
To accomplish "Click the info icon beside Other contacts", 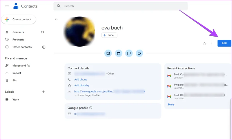I will (x=44, y=47).
